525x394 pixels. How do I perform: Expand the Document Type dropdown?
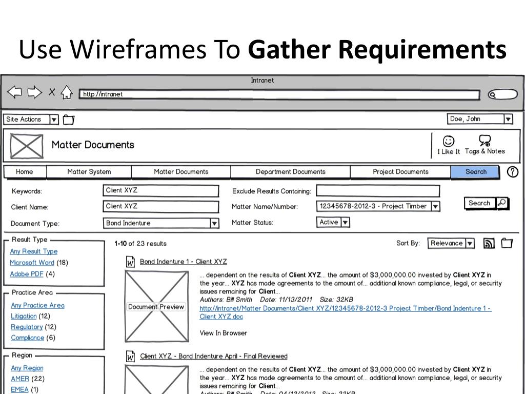point(161,223)
